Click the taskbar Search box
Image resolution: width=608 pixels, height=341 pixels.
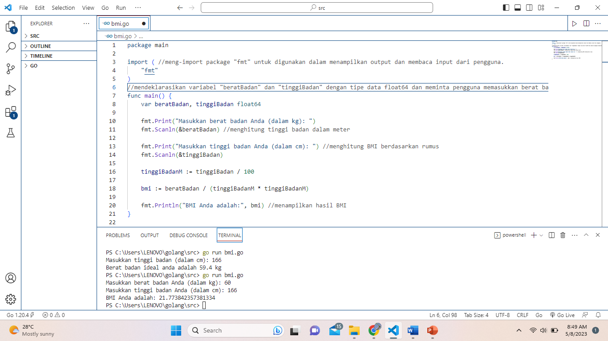pyautogui.click(x=237, y=330)
